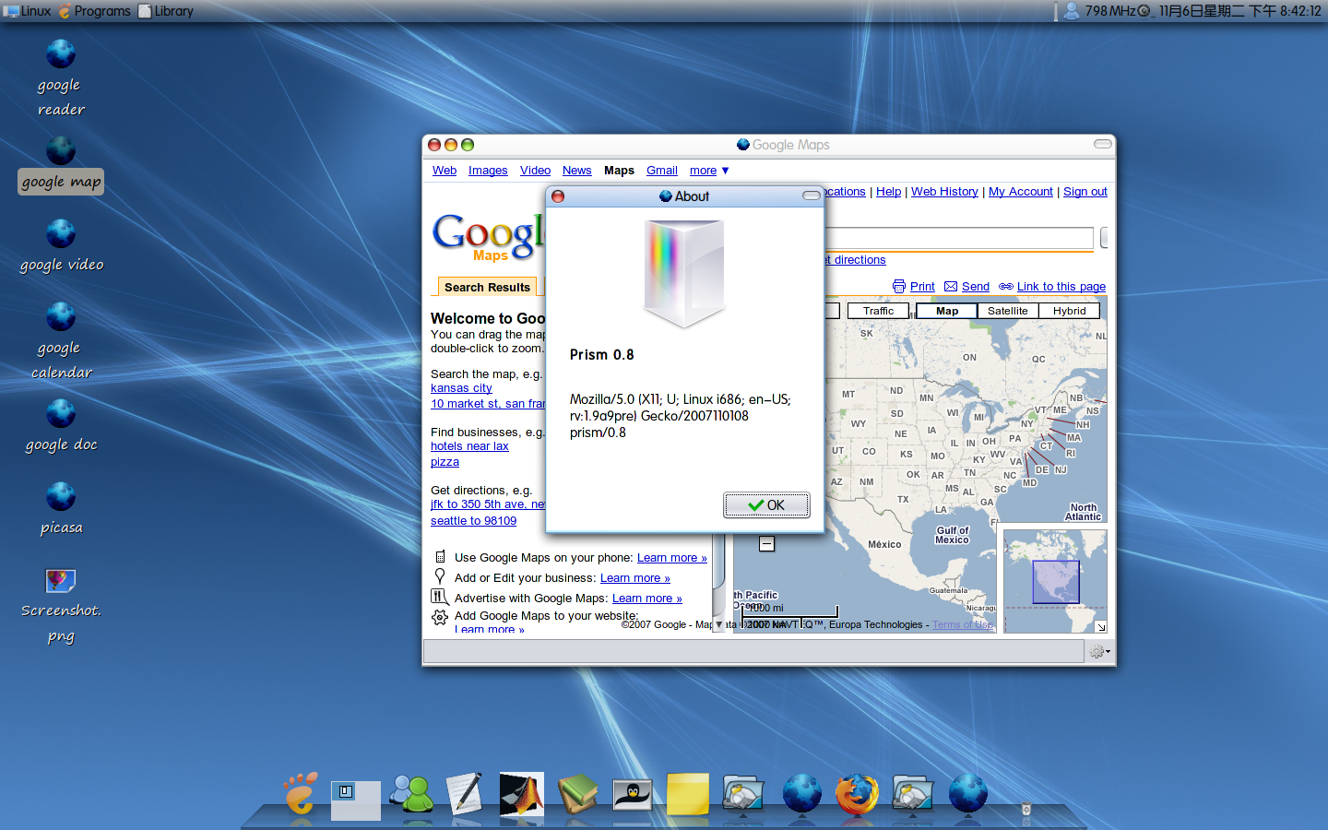The width and height of the screenshot is (1328, 830).
Task: Click the Help link
Action: click(x=889, y=192)
